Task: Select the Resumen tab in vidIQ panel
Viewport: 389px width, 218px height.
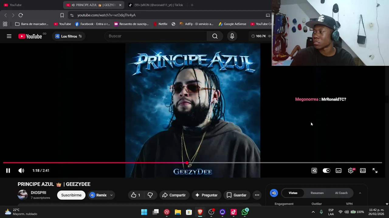Action: pos(317,193)
